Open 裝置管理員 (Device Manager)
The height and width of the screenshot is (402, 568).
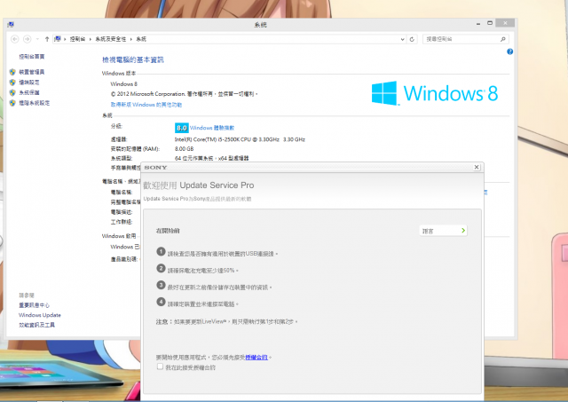click(x=32, y=72)
